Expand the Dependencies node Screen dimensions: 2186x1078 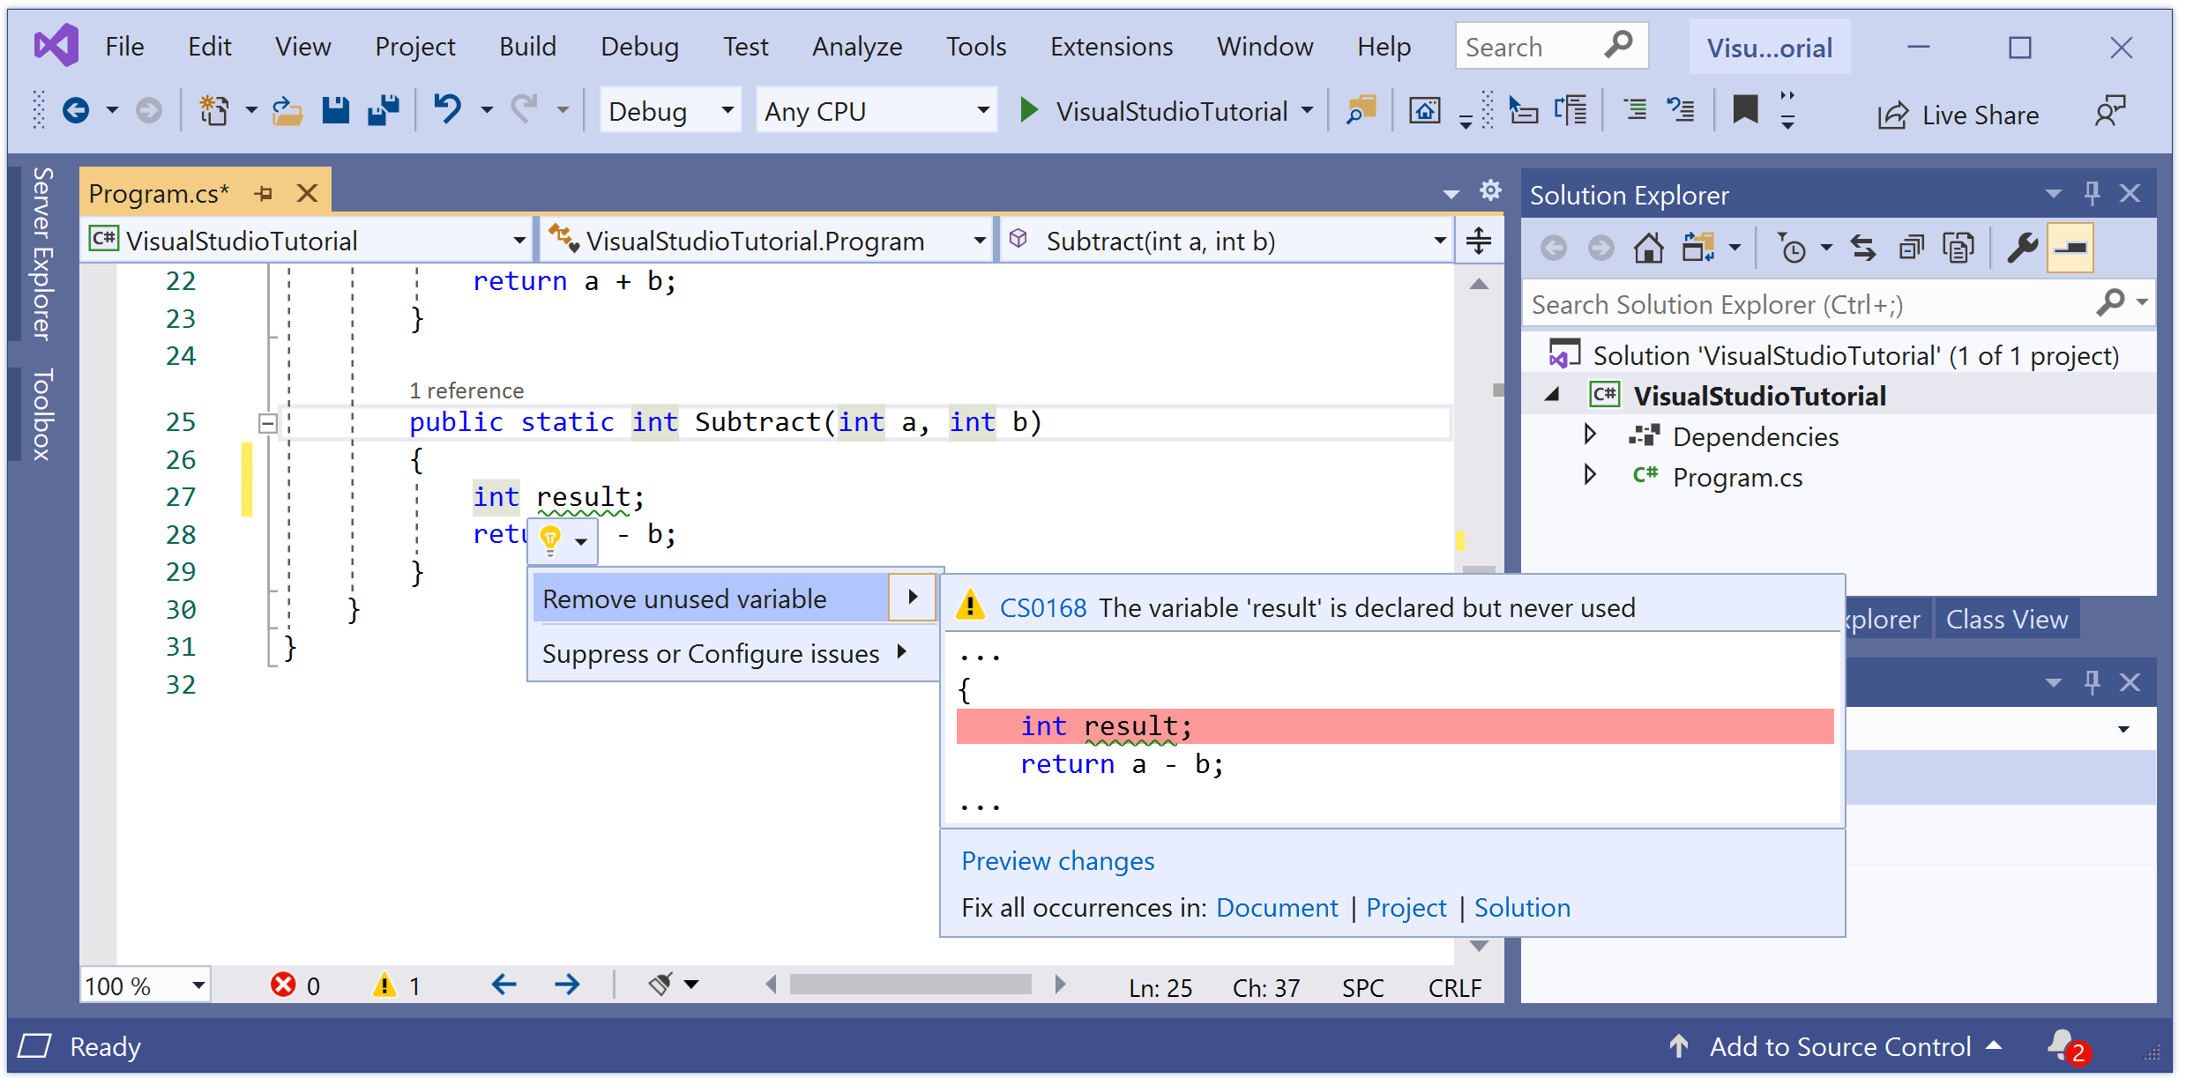pyautogui.click(x=1590, y=435)
